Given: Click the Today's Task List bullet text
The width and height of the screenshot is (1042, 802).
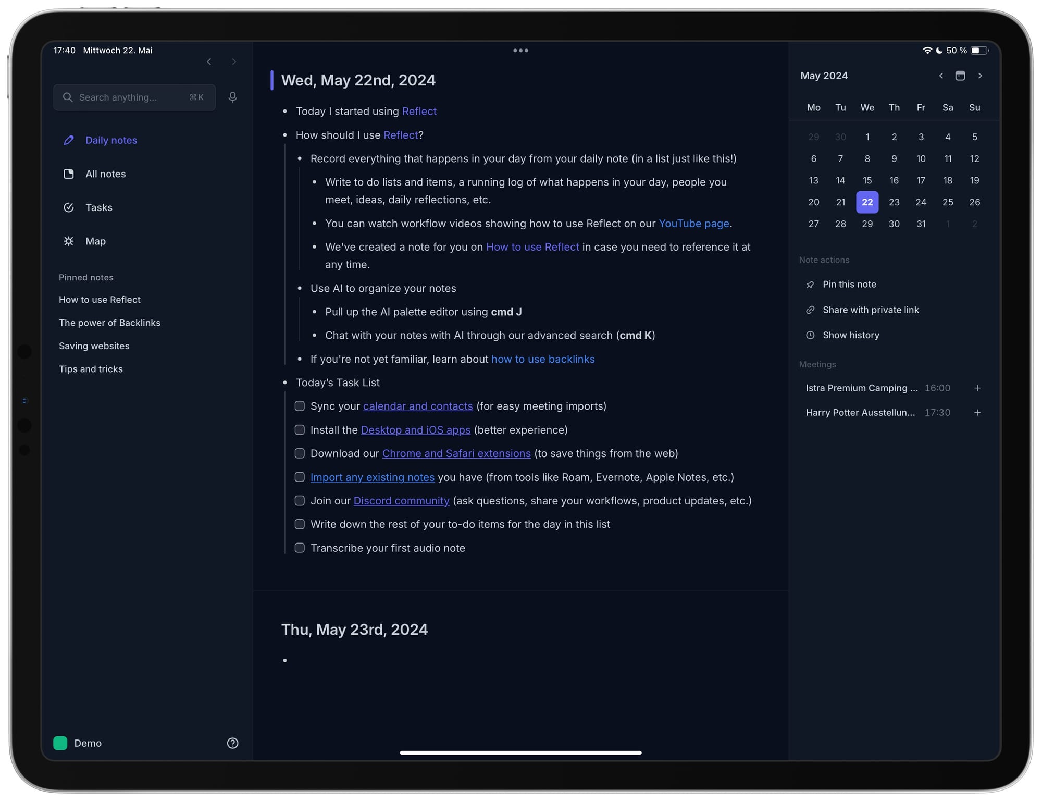Looking at the screenshot, I should tap(338, 383).
